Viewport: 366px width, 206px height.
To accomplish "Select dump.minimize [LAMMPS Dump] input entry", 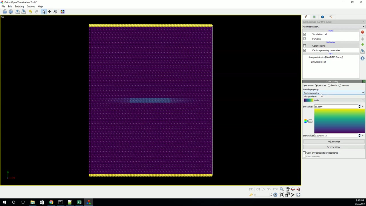I will [x=326, y=57].
